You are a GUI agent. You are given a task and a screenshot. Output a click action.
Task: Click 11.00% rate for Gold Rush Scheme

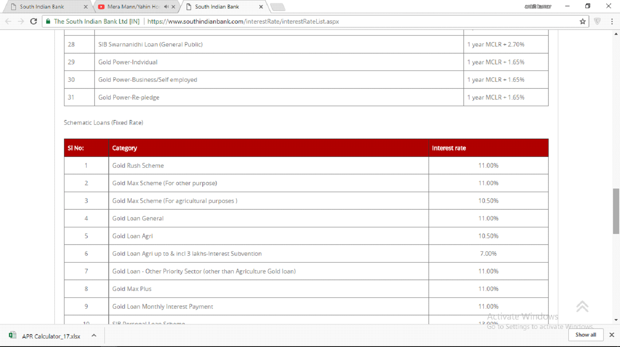coord(488,165)
